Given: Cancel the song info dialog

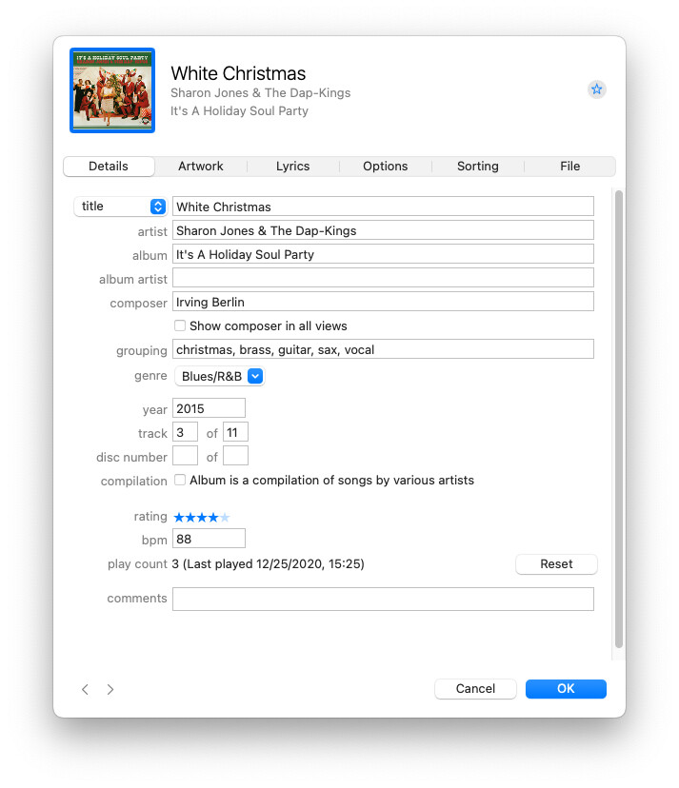Looking at the screenshot, I should [475, 689].
